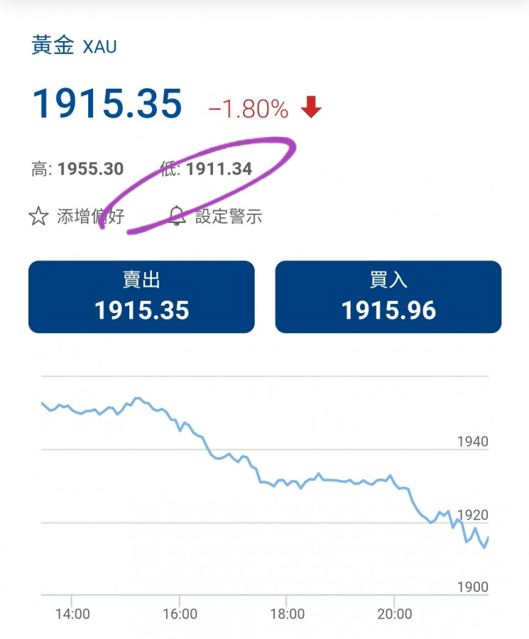Screen dimensions: 529x639
Task: Select the daily low value 1911.34
Action: tap(219, 170)
